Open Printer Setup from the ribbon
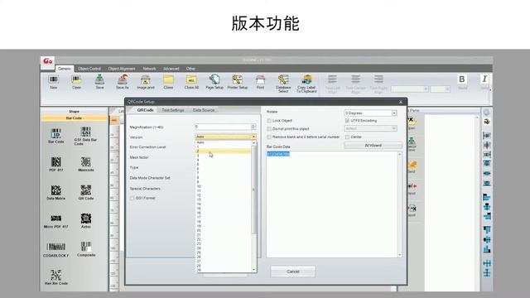530x298 pixels. coord(238,82)
